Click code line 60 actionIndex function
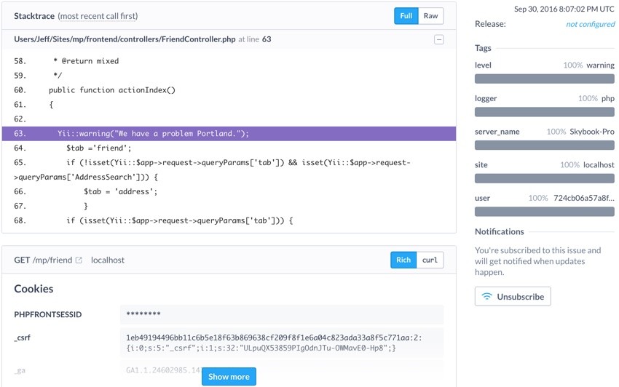This screenshot has width=619, height=387. 111,90
